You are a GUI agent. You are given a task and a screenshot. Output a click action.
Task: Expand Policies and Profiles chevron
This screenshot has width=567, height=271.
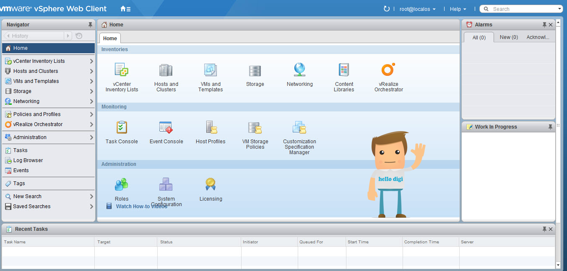tap(91, 114)
